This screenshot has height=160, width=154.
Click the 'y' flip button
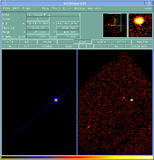(x=101, y=46)
